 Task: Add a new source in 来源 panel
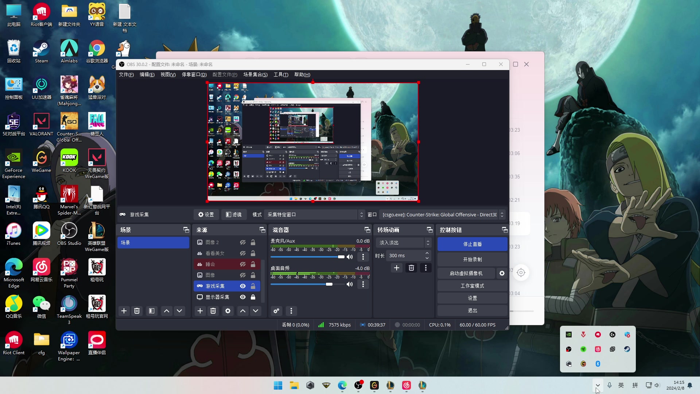point(200,311)
